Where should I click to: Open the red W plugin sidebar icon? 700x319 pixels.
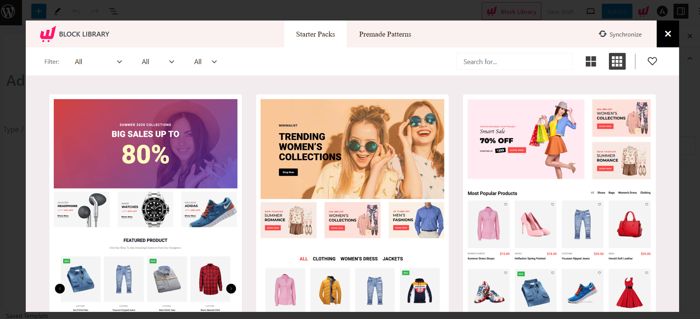coord(643,12)
